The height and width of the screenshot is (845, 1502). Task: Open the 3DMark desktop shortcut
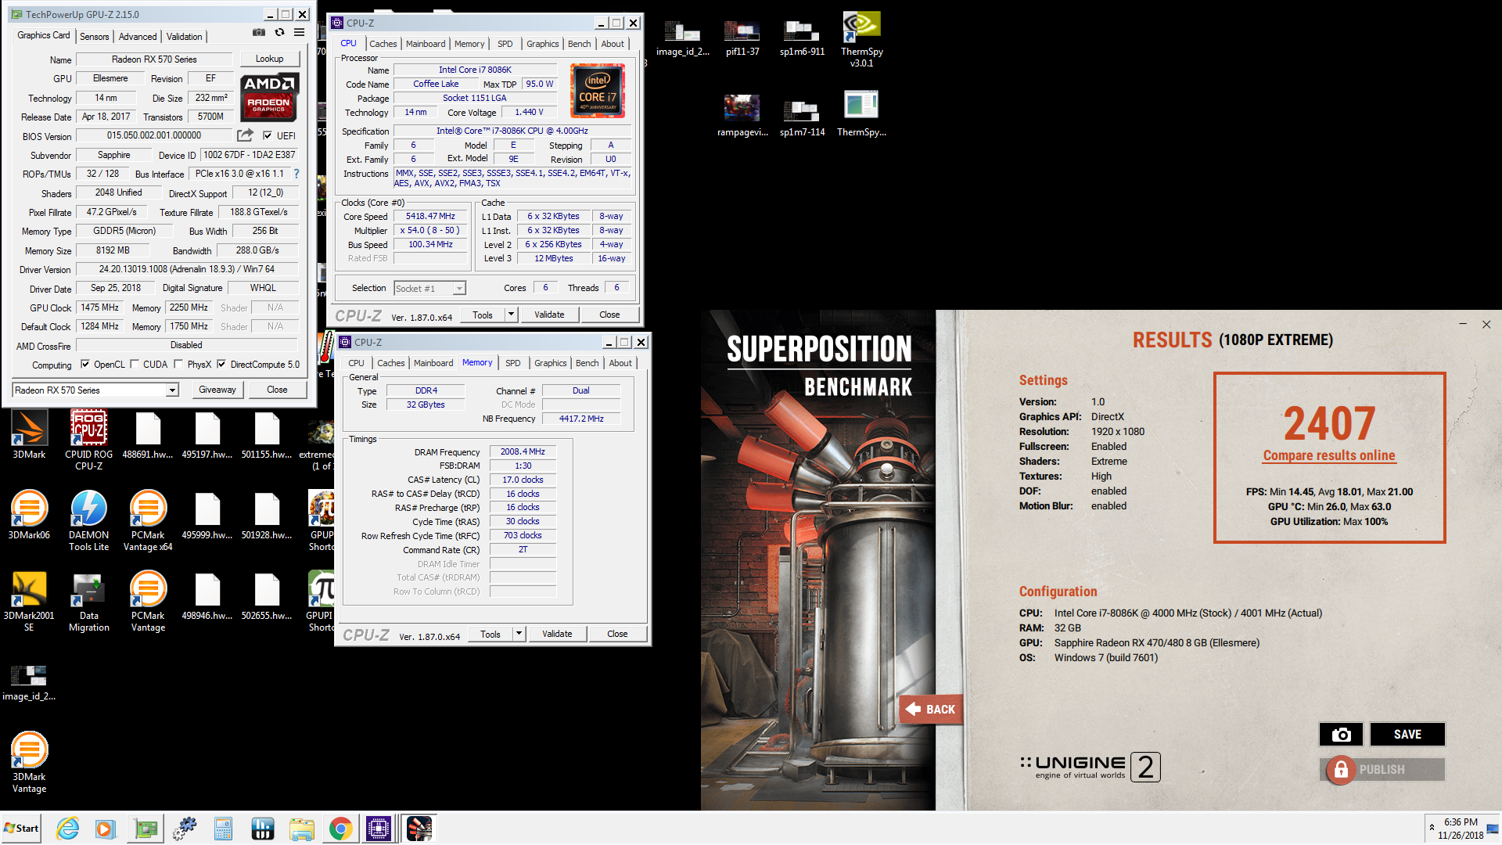pos(29,436)
